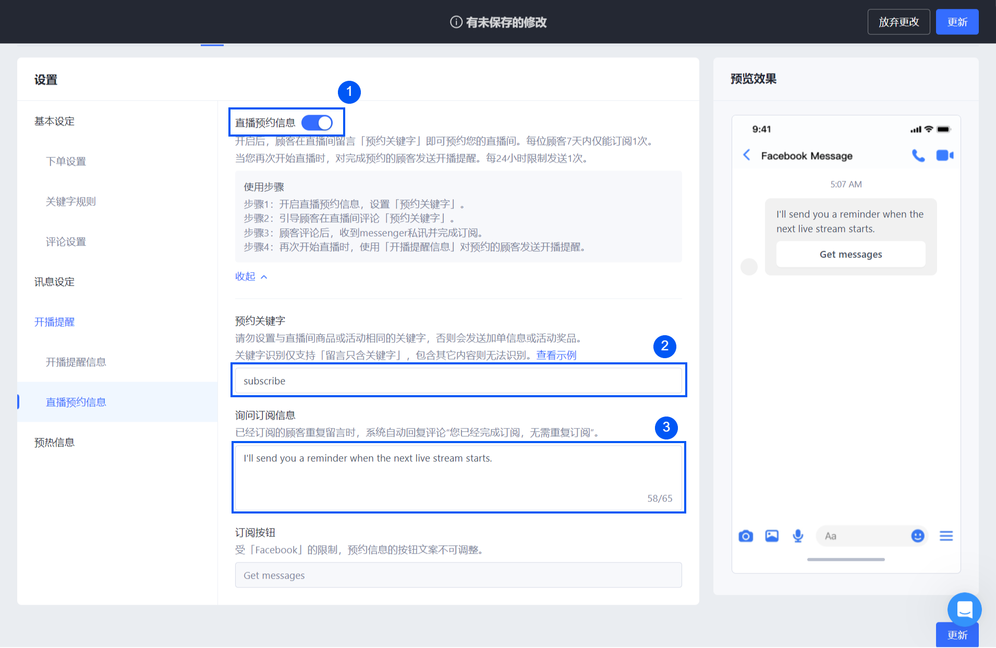
Task: Click the subscribe keyword input field
Action: (458, 381)
